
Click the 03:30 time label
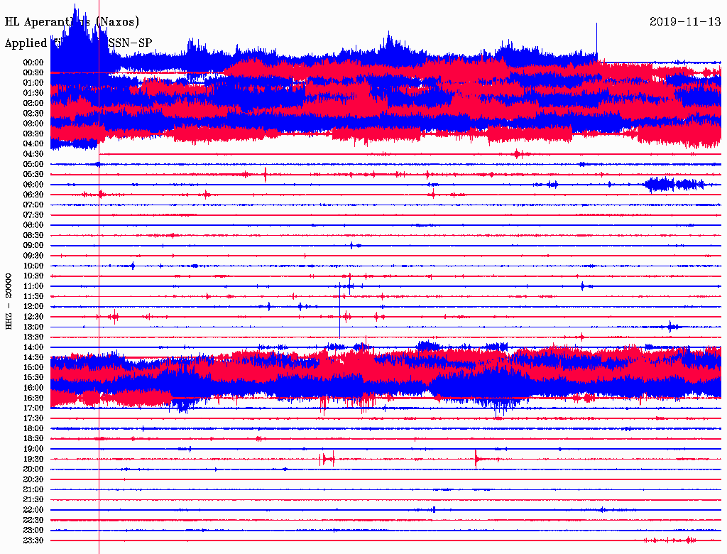point(33,134)
